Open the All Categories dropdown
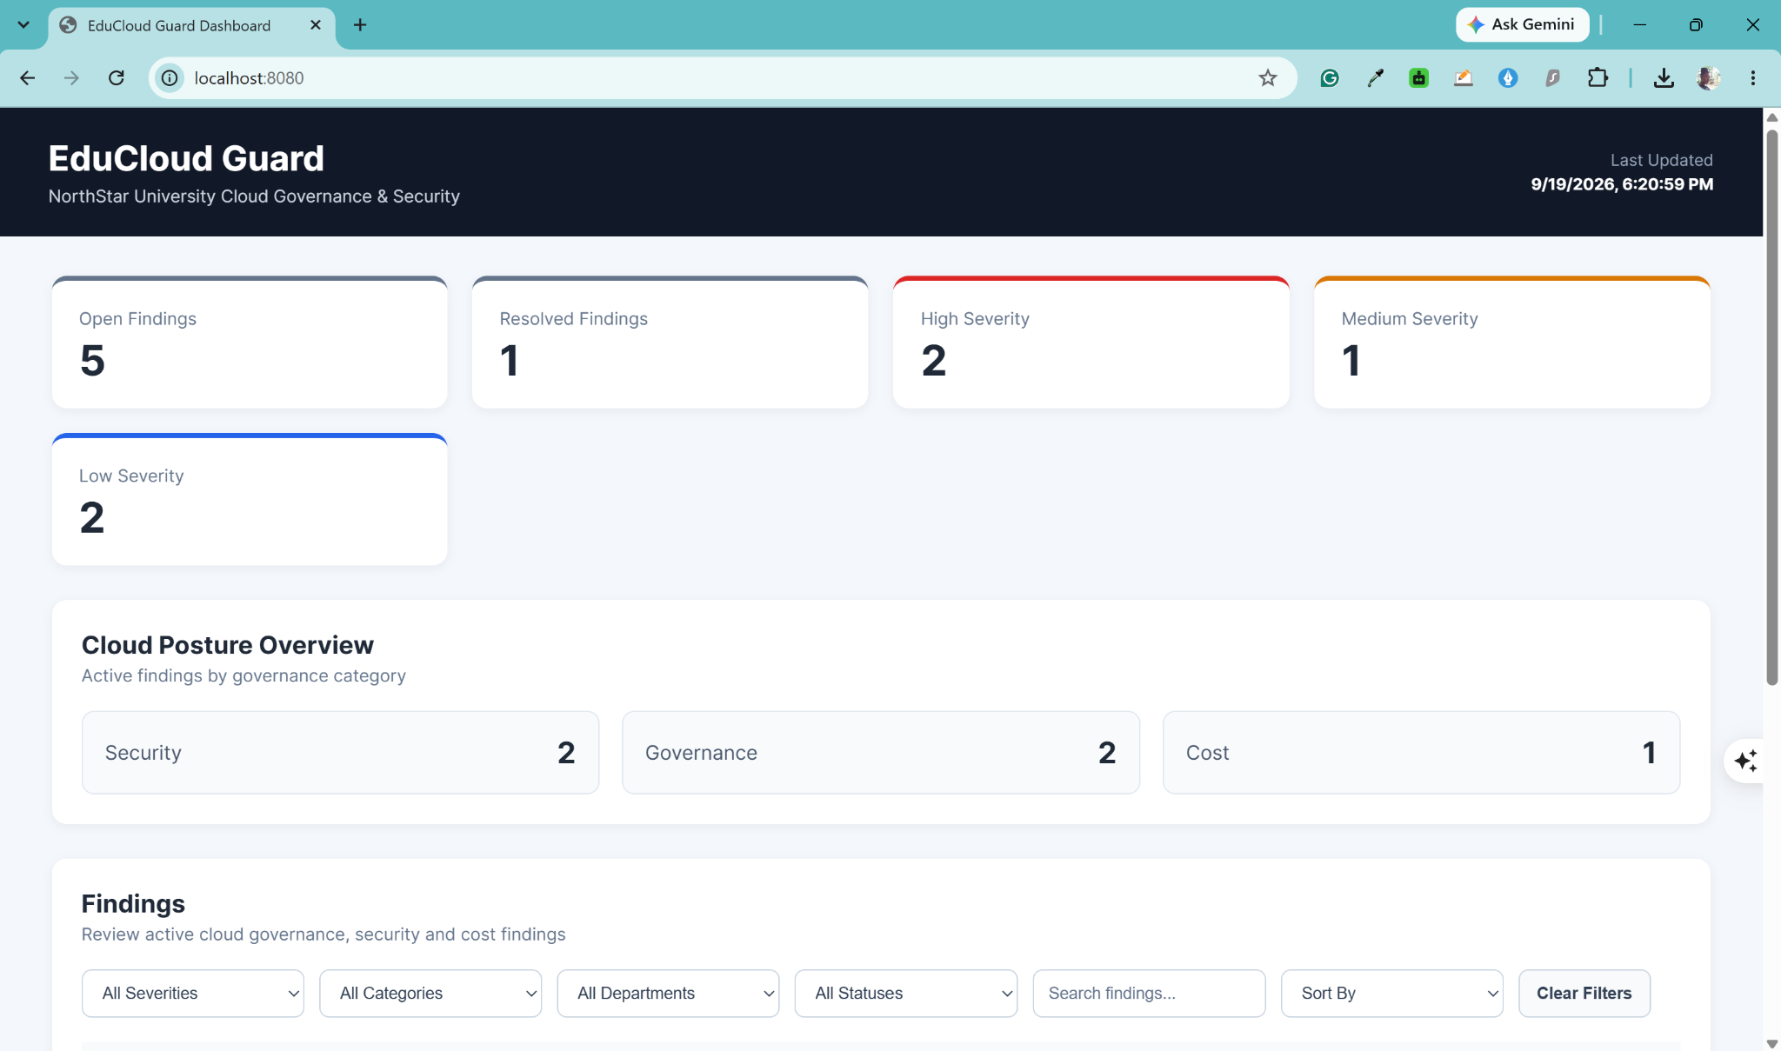Viewport: 1781px width, 1051px height. coord(430,993)
